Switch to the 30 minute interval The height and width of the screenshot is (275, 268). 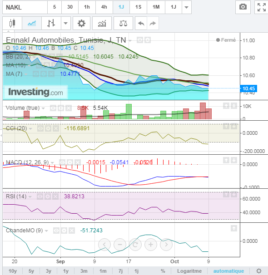tap(70, 7)
